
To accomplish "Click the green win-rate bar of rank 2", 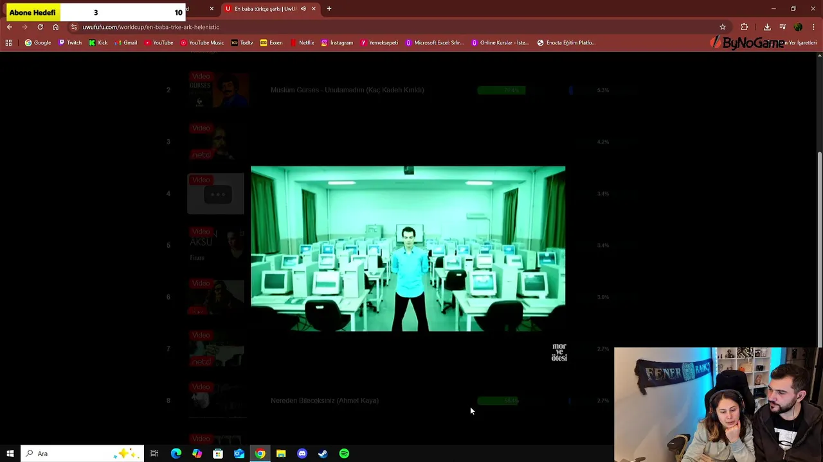I will point(502,90).
